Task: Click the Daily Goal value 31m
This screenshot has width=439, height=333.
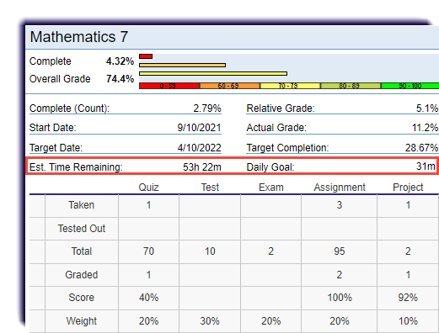Action: [426, 166]
